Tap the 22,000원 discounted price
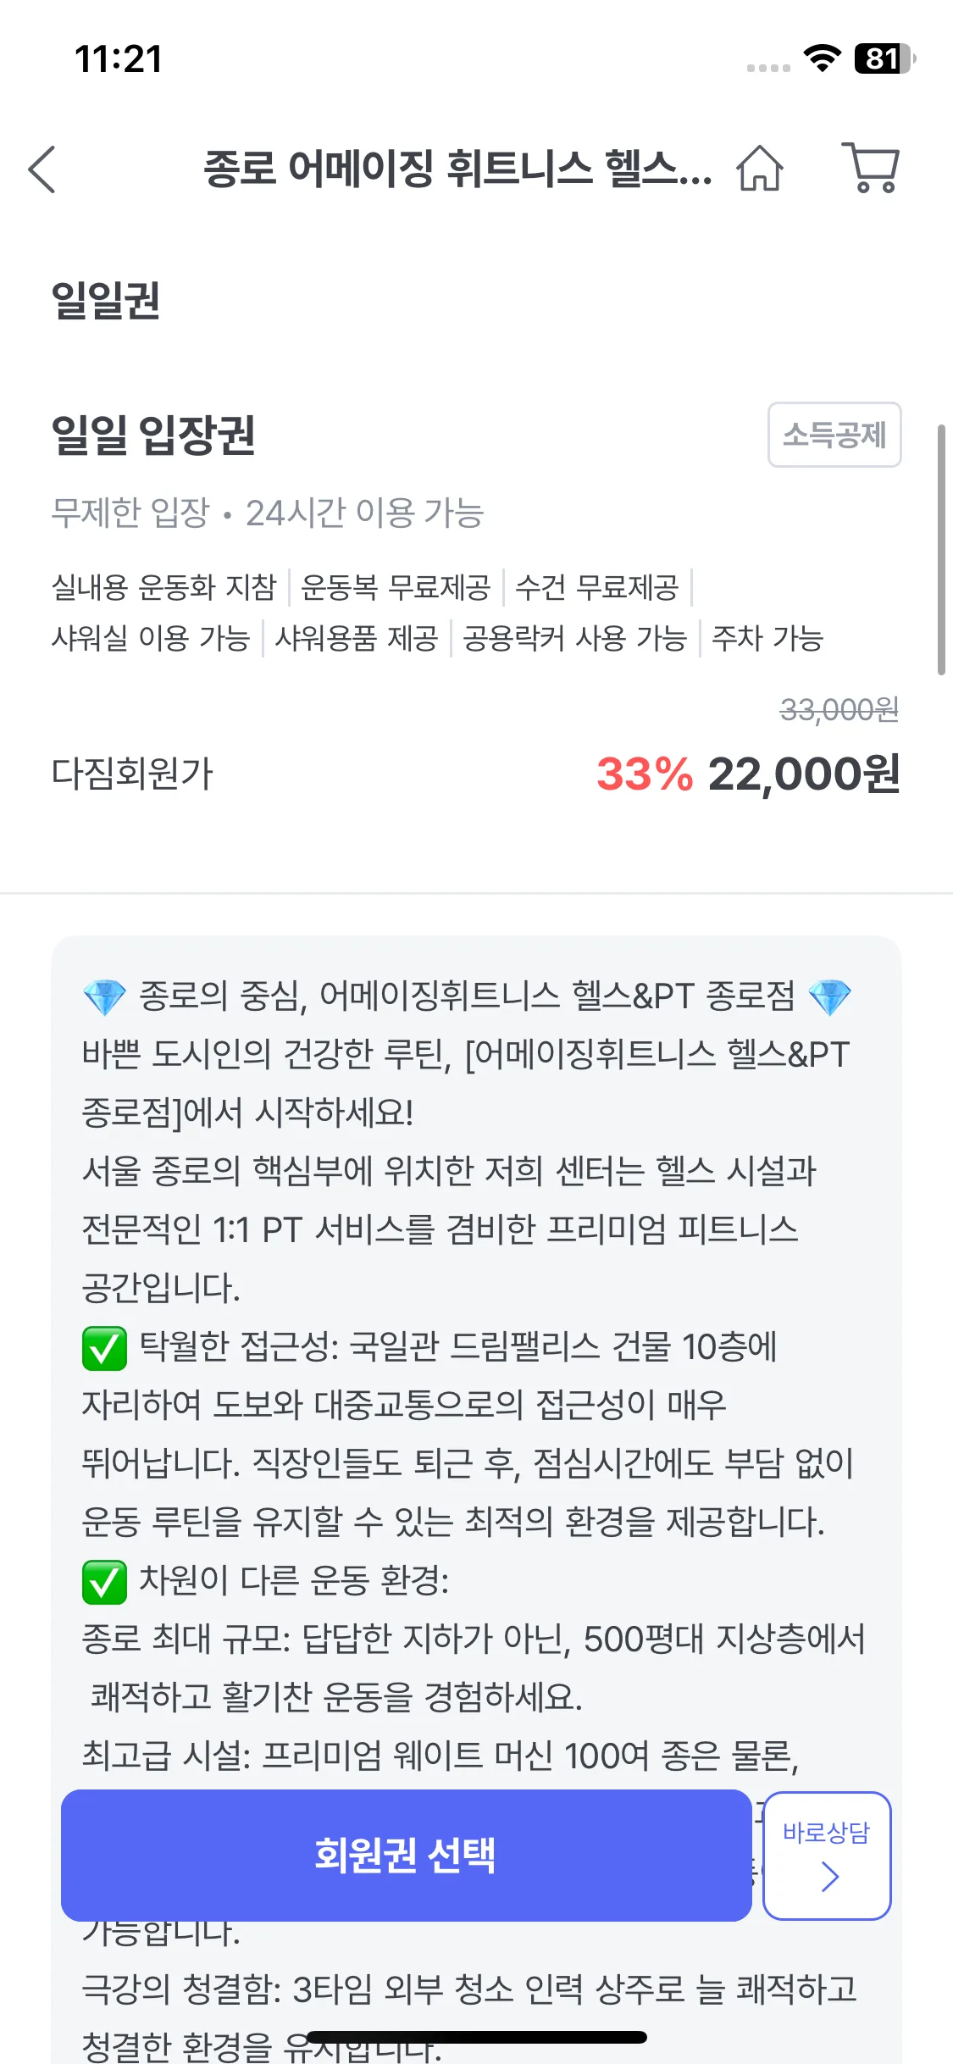Image resolution: width=953 pixels, height=2064 pixels. click(803, 774)
